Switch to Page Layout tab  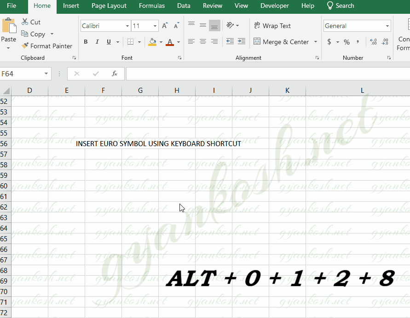pos(109,6)
